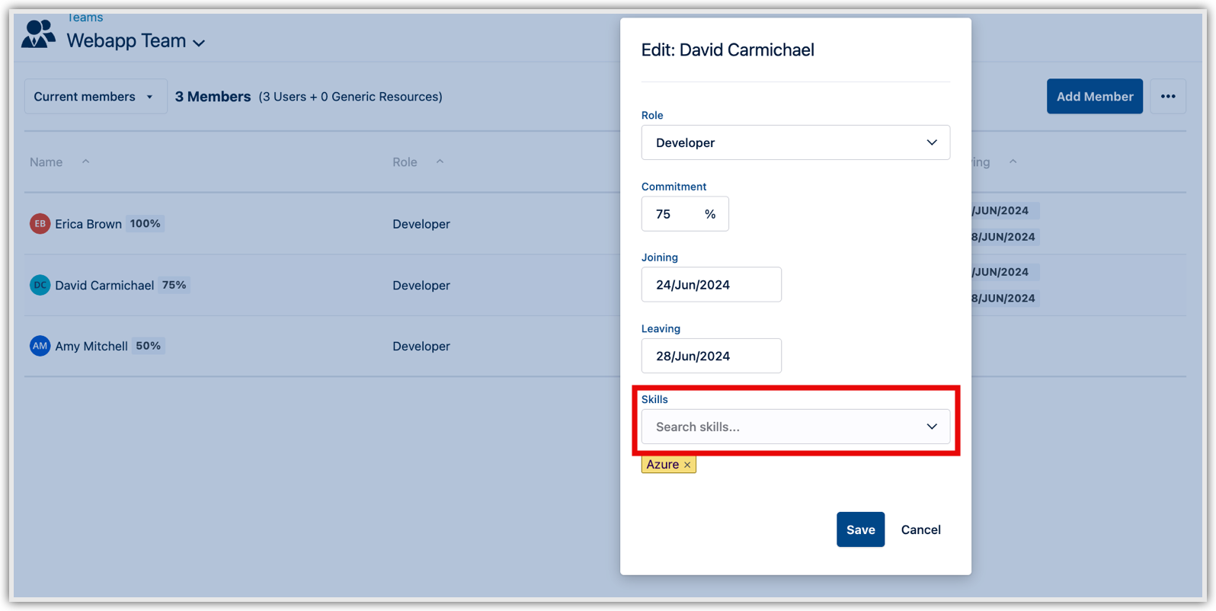Expand the Skills search dropdown arrow
This screenshot has width=1216, height=611.
931,427
